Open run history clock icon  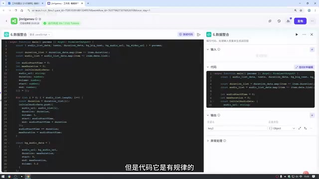pos(279,21)
